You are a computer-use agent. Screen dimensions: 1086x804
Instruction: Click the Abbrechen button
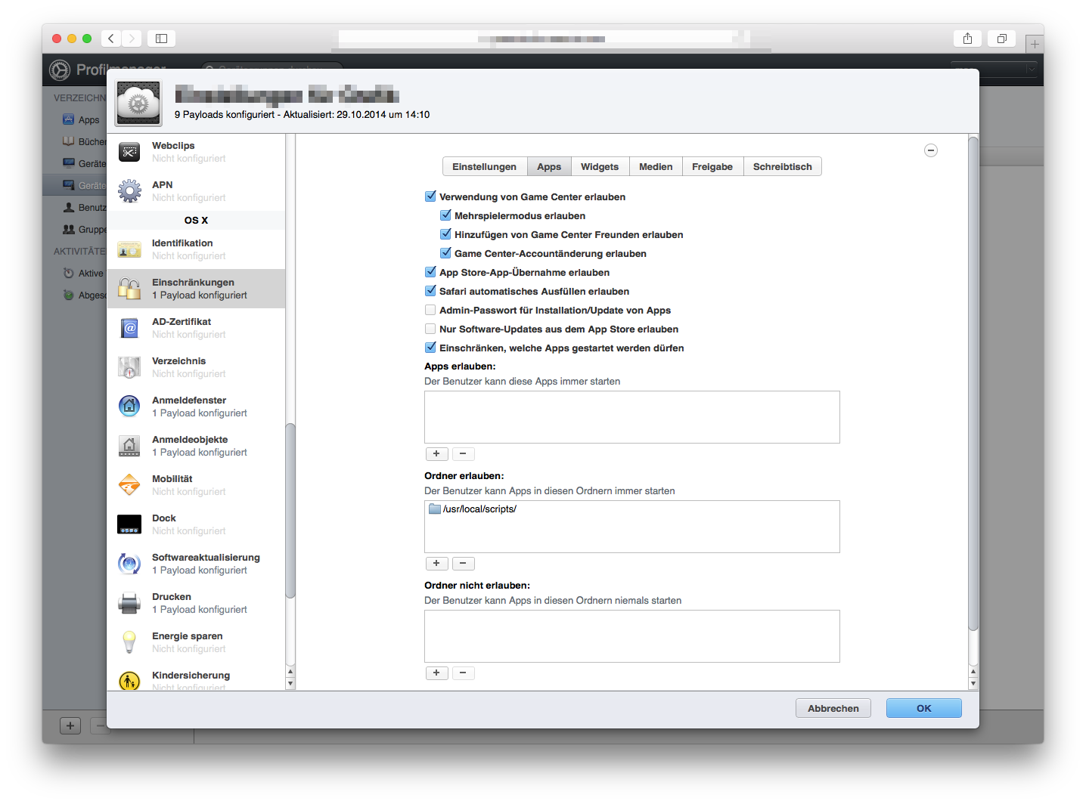click(x=833, y=708)
